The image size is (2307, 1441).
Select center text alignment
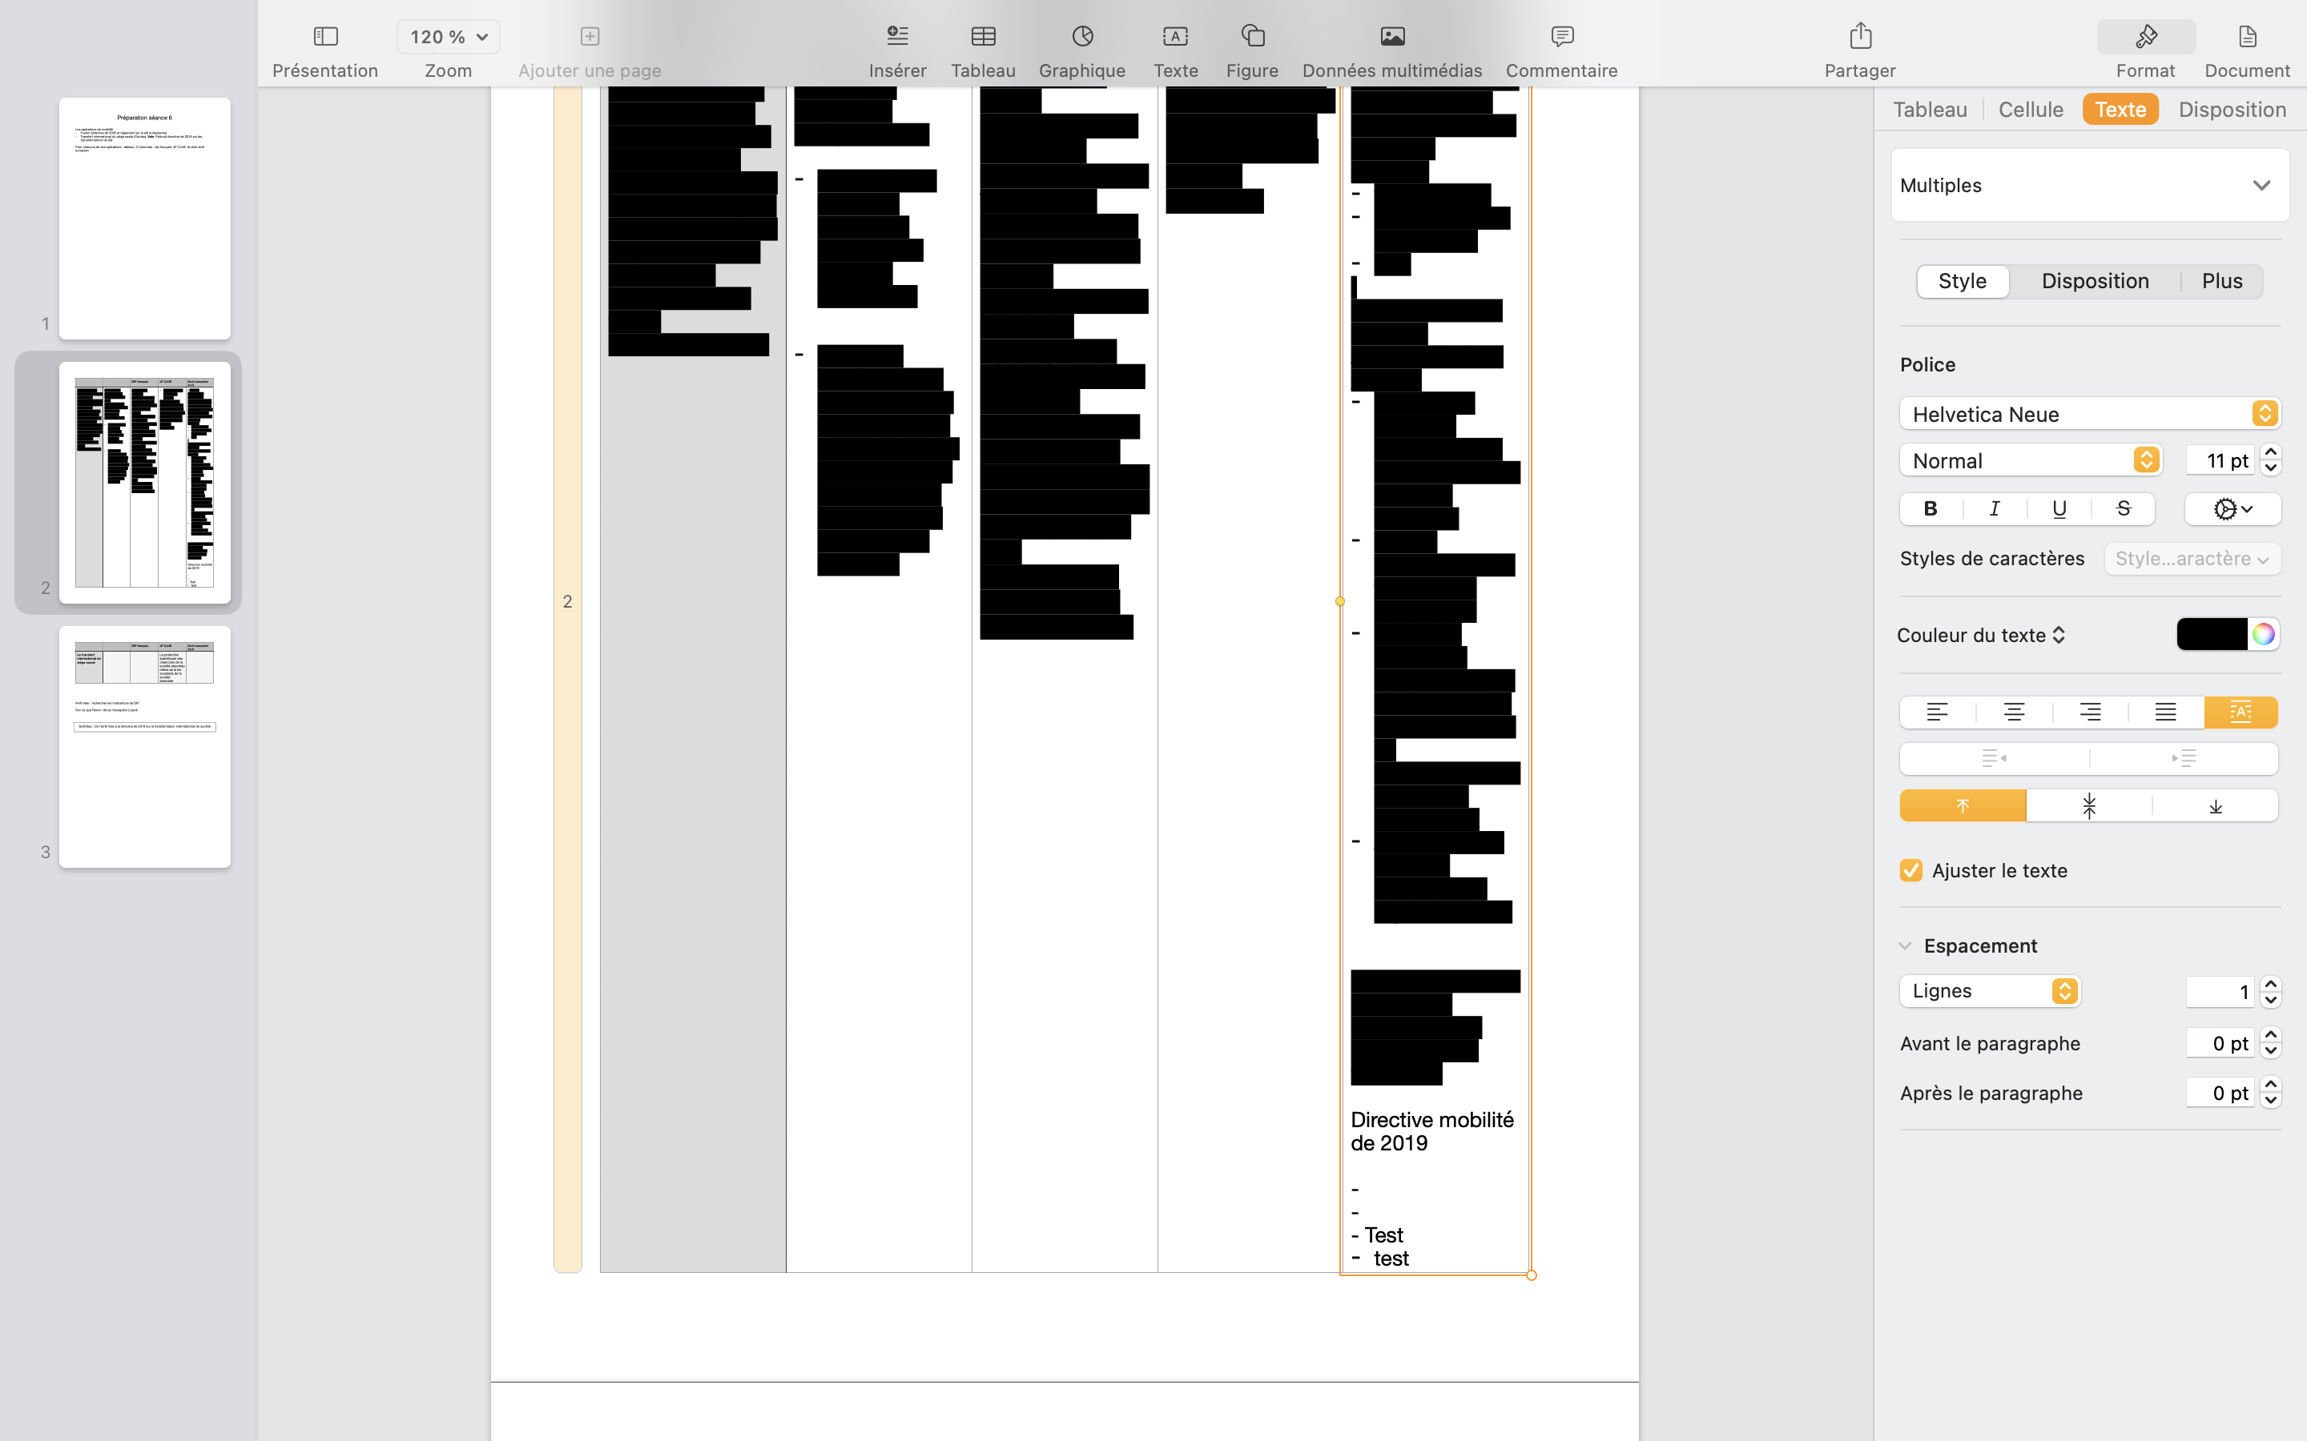pos(2013,712)
